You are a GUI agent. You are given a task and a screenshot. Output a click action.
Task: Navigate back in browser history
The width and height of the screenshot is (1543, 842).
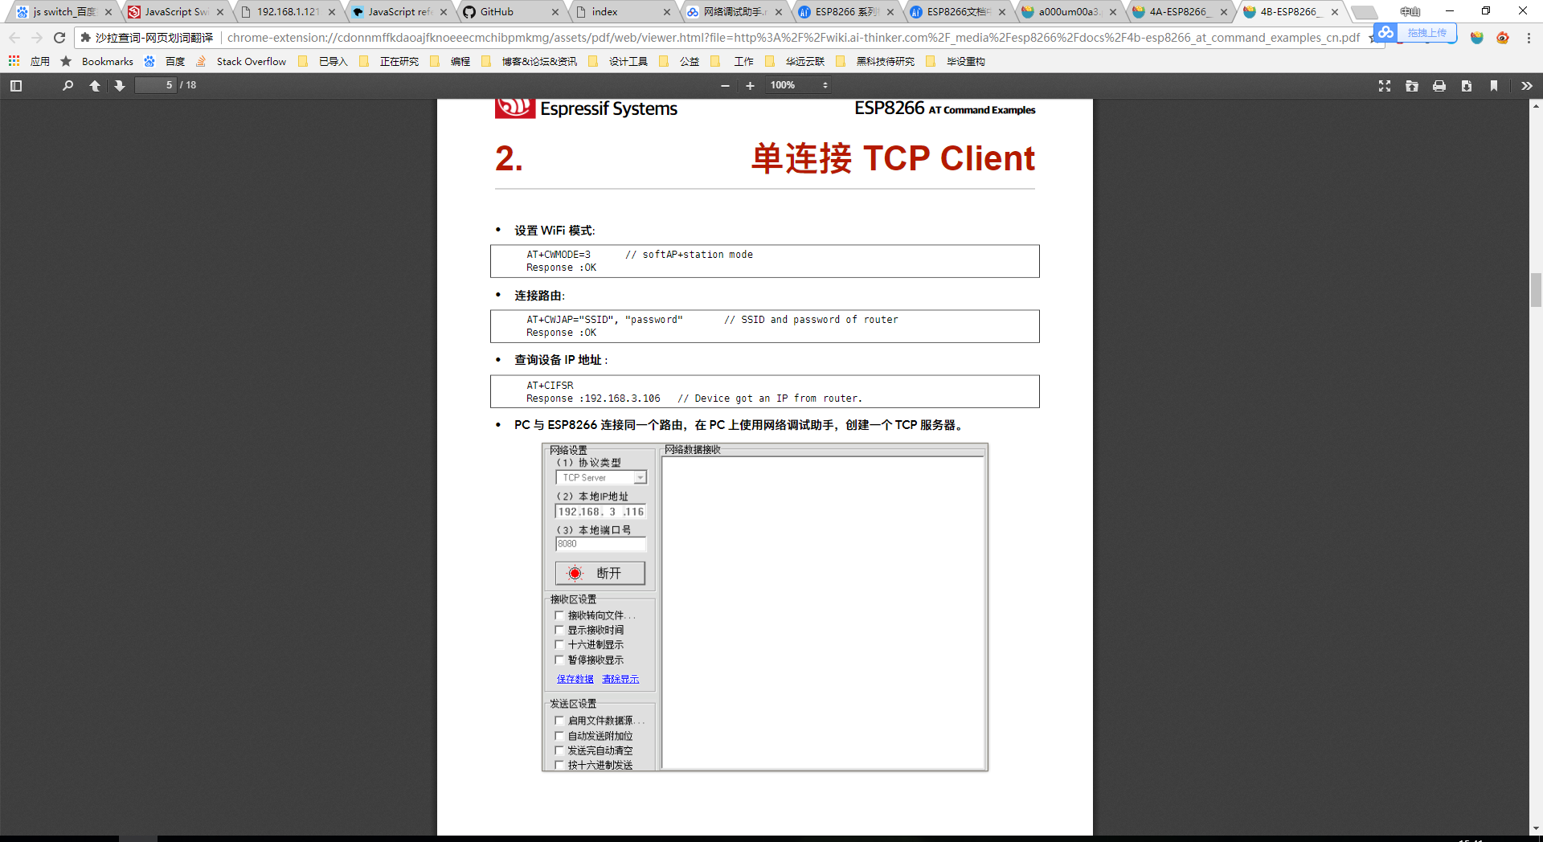click(x=14, y=38)
